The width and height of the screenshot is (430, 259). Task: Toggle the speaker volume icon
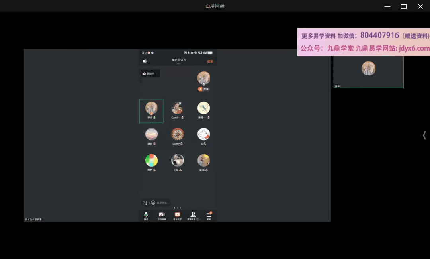145,61
